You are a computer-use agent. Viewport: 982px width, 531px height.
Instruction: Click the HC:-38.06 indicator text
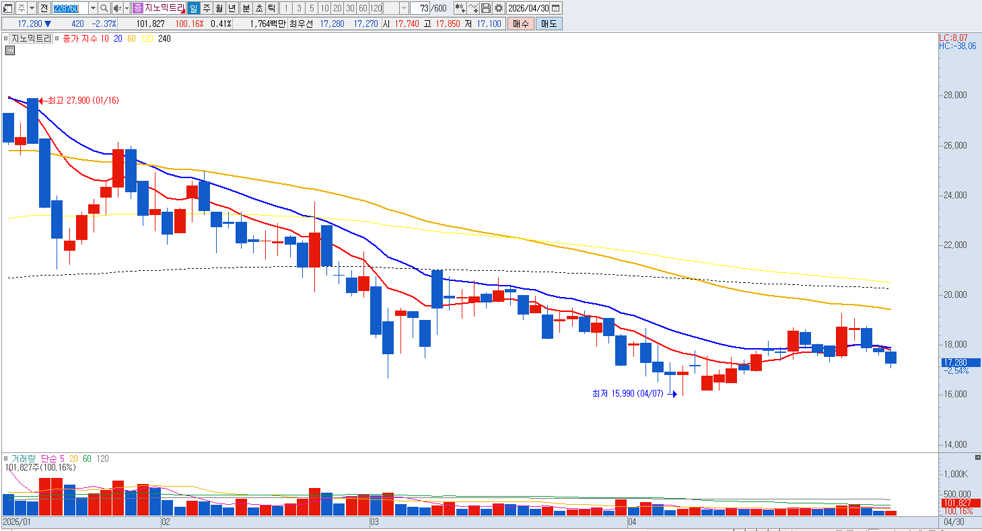957,46
